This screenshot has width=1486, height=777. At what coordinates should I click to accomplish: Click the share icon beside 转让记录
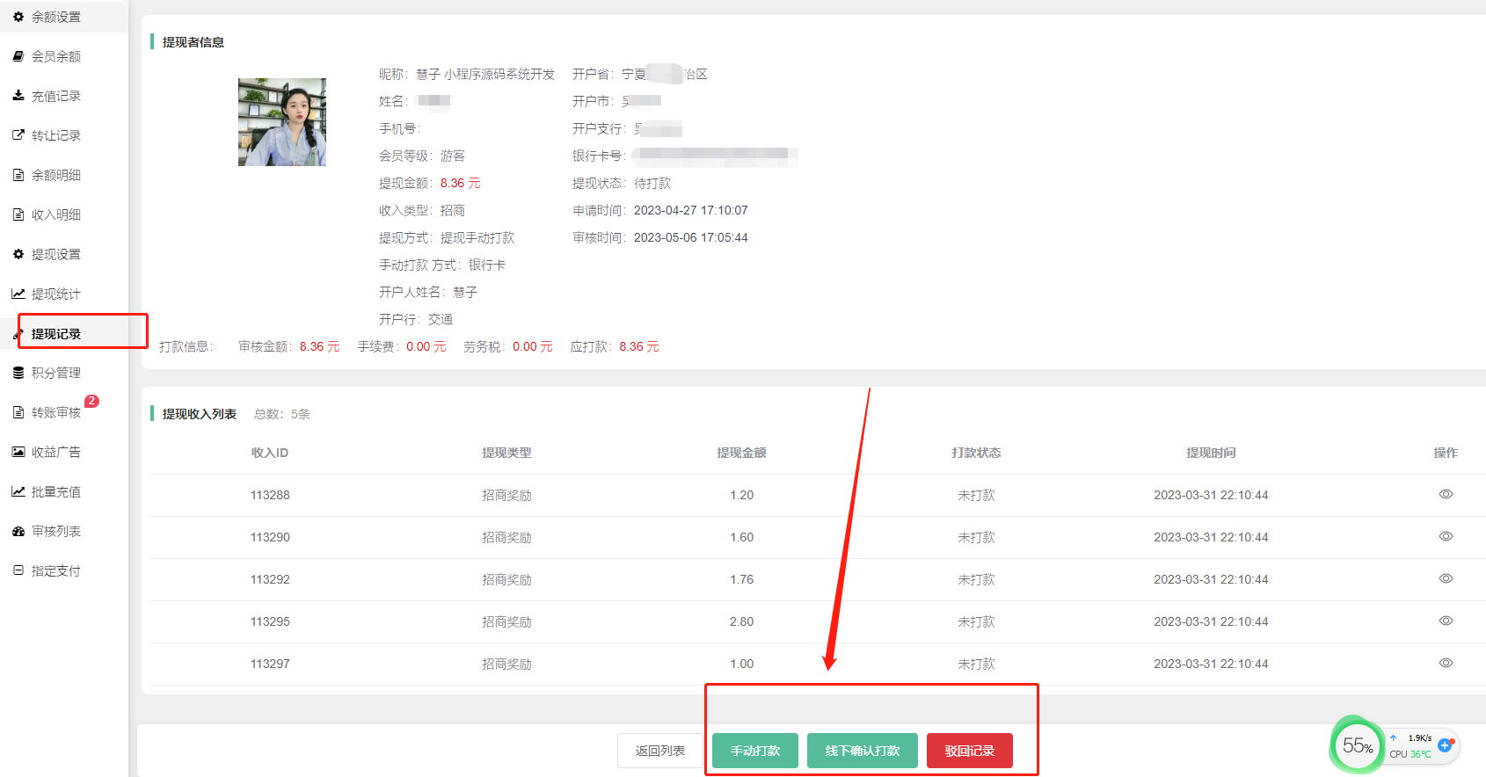pyautogui.click(x=18, y=135)
